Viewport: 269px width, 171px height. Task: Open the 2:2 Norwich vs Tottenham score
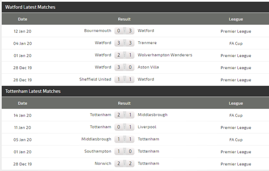124,164
